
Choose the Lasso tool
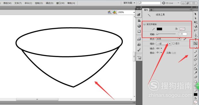coord(196,30)
